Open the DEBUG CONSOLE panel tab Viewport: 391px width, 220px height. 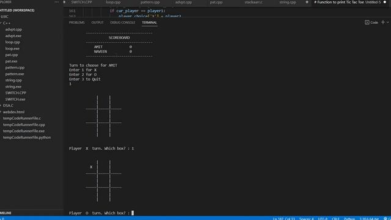(122, 23)
